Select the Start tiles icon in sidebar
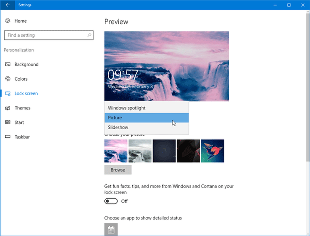Image resolution: width=310 pixels, height=236 pixels. pyautogui.click(x=8, y=122)
